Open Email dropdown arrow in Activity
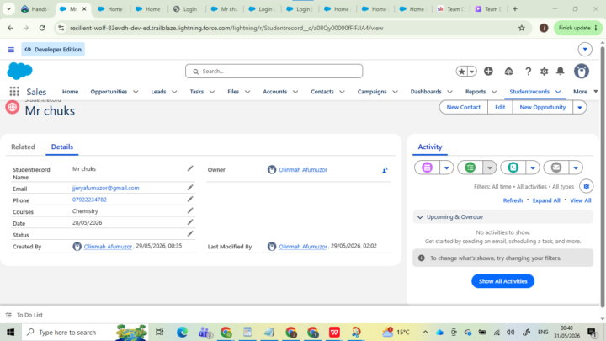The height and width of the screenshot is (341, 606). coord(576,168)
